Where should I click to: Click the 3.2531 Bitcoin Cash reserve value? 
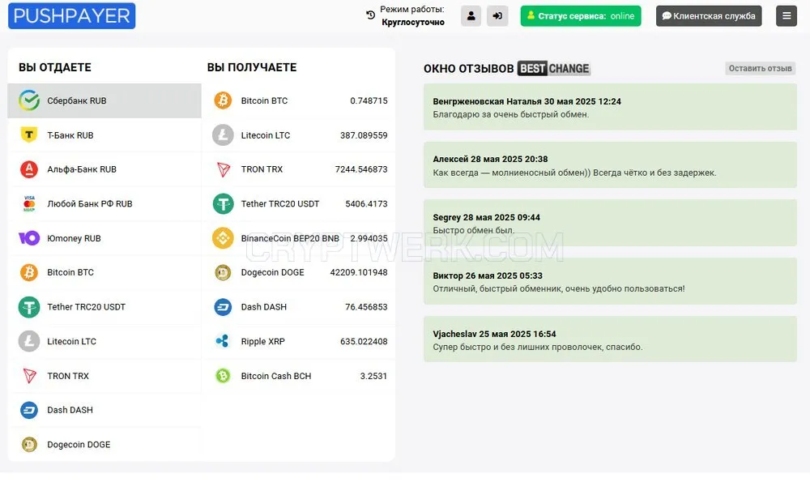click(x=373, y=376)
